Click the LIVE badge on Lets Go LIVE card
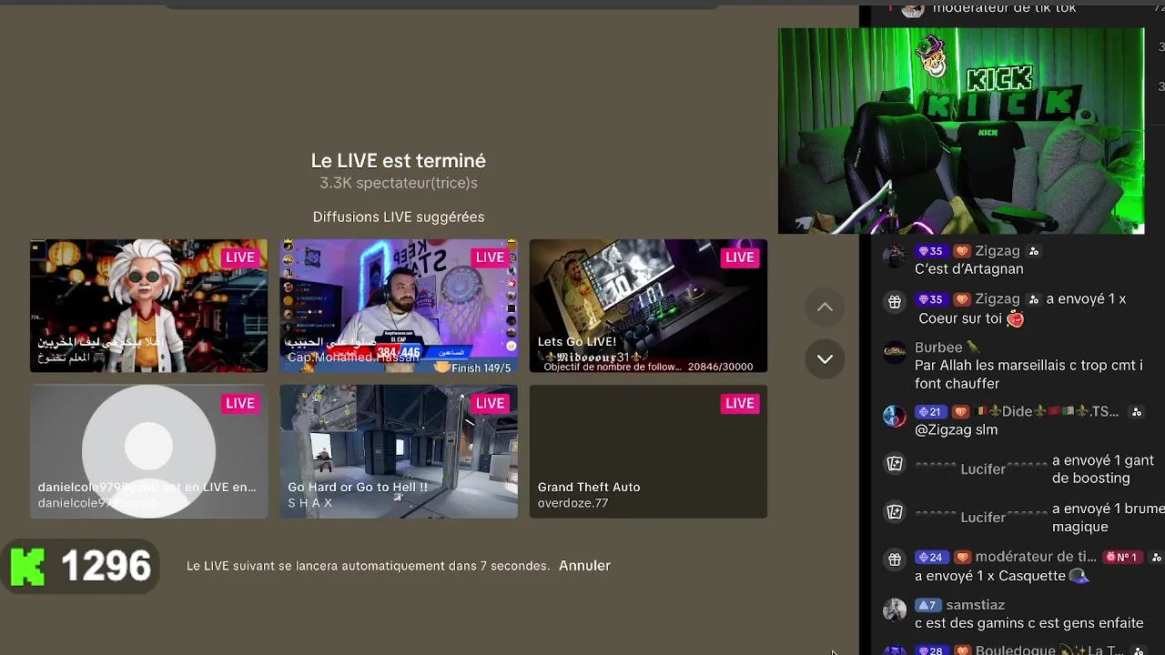This screenshot has height=655, width=1165. point(739,257)
